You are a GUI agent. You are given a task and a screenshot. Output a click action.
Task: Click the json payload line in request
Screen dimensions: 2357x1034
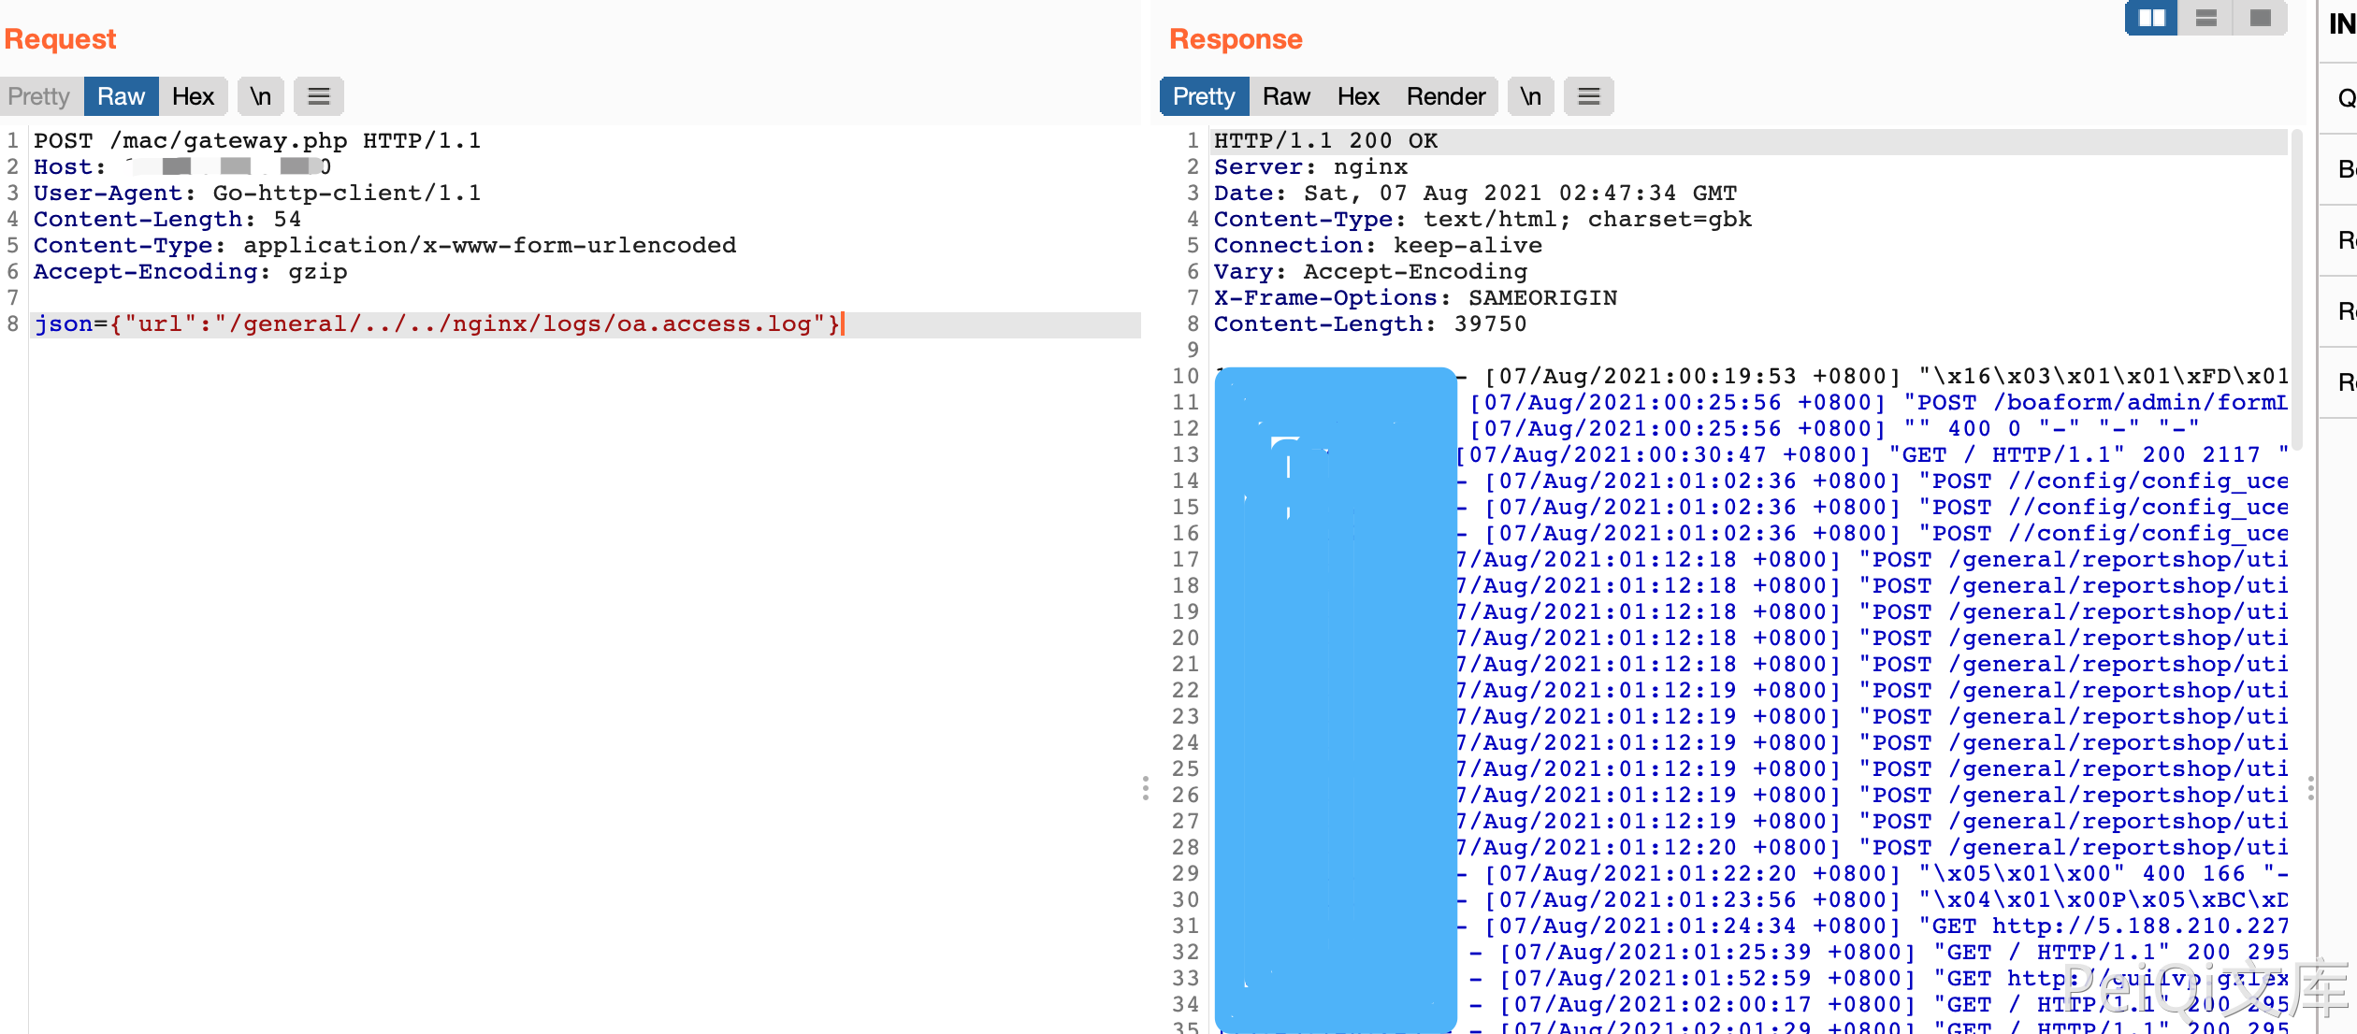(437, 324)
